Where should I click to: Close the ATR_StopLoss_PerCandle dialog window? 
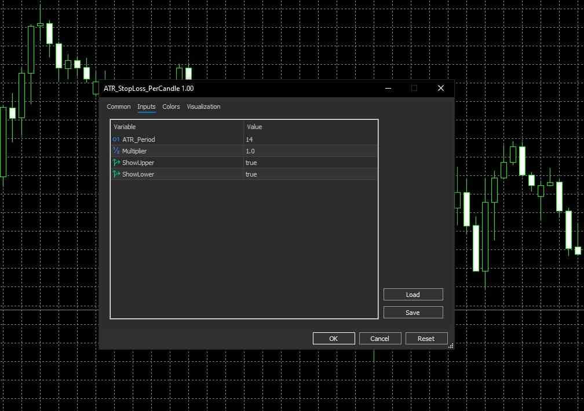(441, 89)
